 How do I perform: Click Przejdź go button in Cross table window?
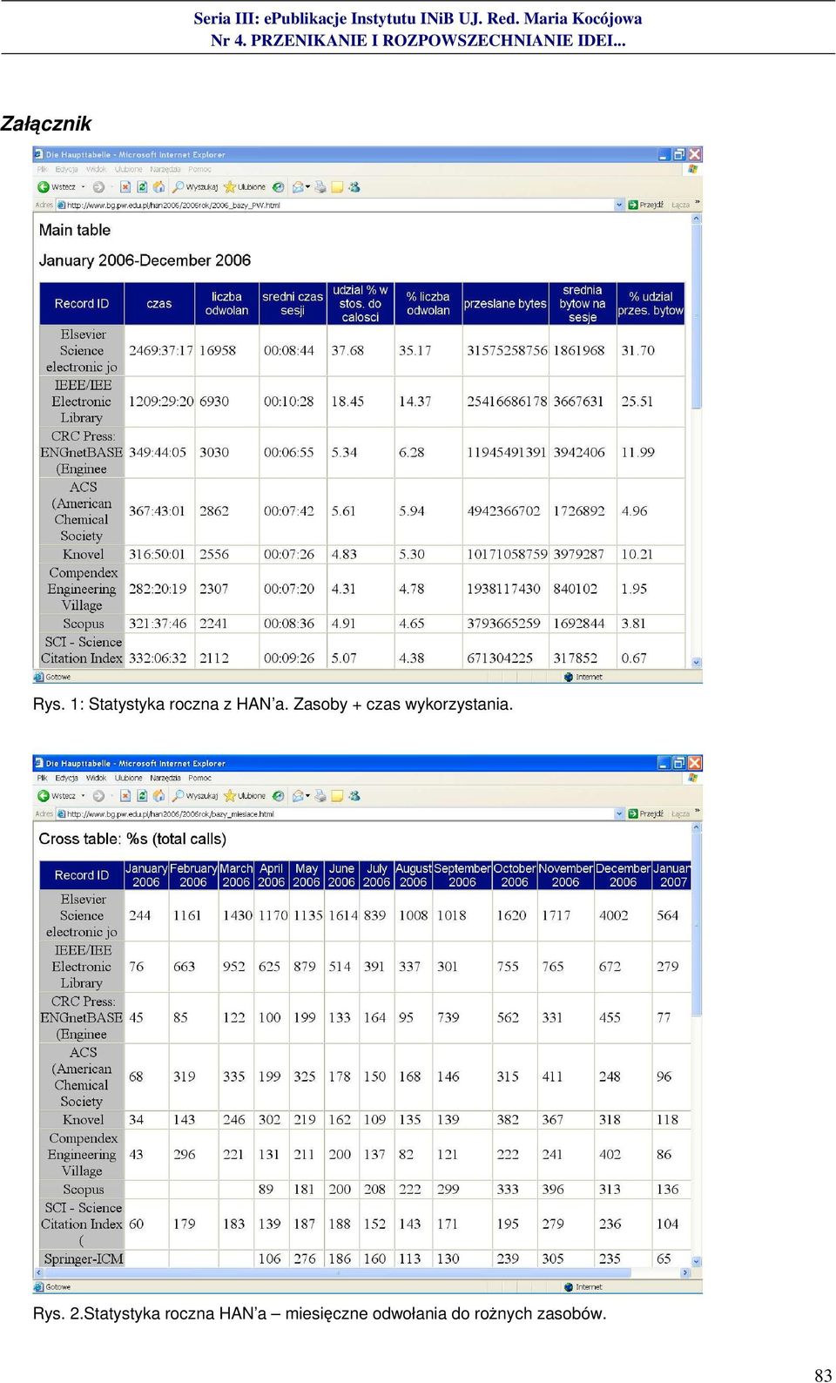(x=645, y=814)
